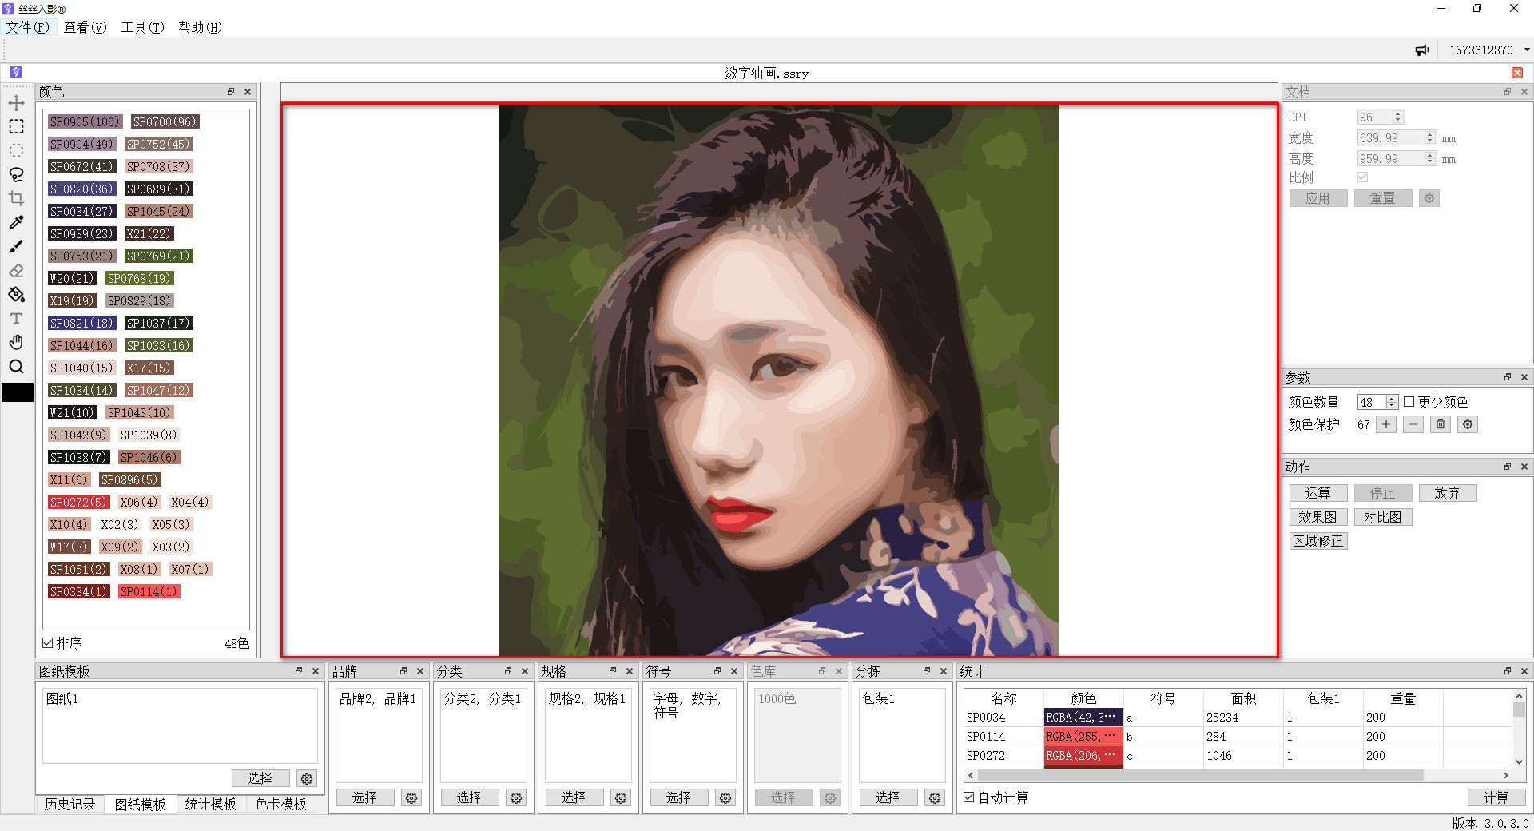Image resolution: width=1534 pixels, height=831 pixels.
Task: Increase 颜色数量 with spinner up arrow
Action: click(x=1393, y=398)
